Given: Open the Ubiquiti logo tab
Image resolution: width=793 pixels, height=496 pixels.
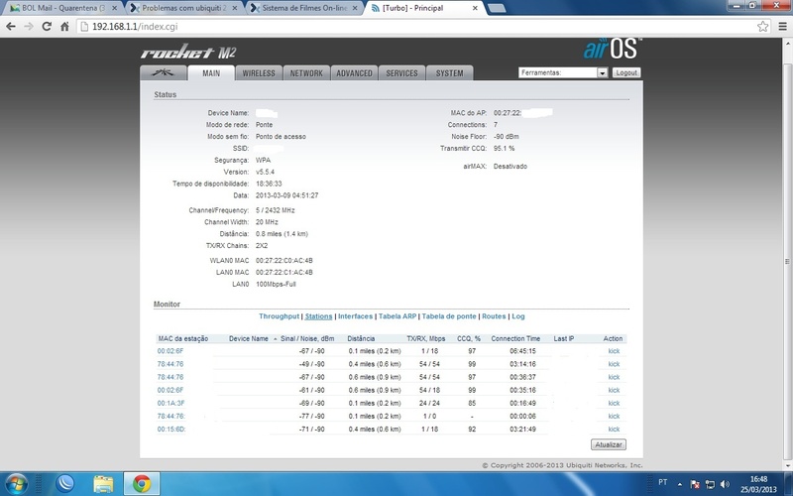Looking at the screenshot, I should click(163, 72).
